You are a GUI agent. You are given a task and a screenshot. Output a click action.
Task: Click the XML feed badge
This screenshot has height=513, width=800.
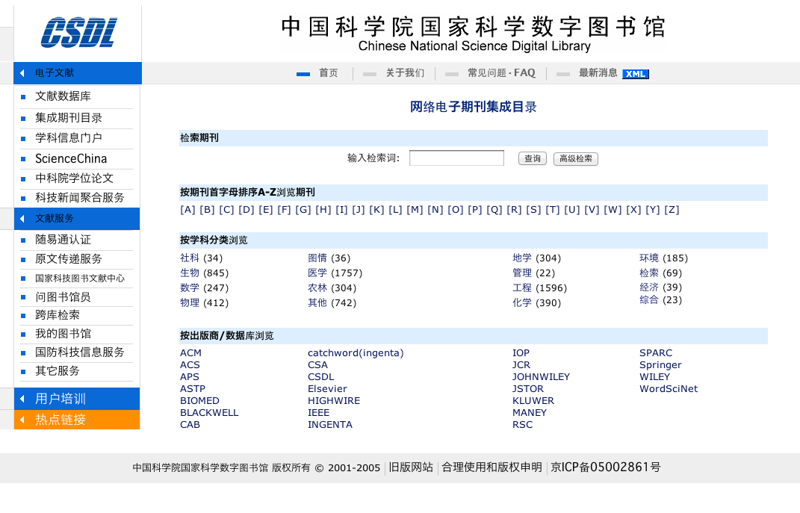coord(636,74)
